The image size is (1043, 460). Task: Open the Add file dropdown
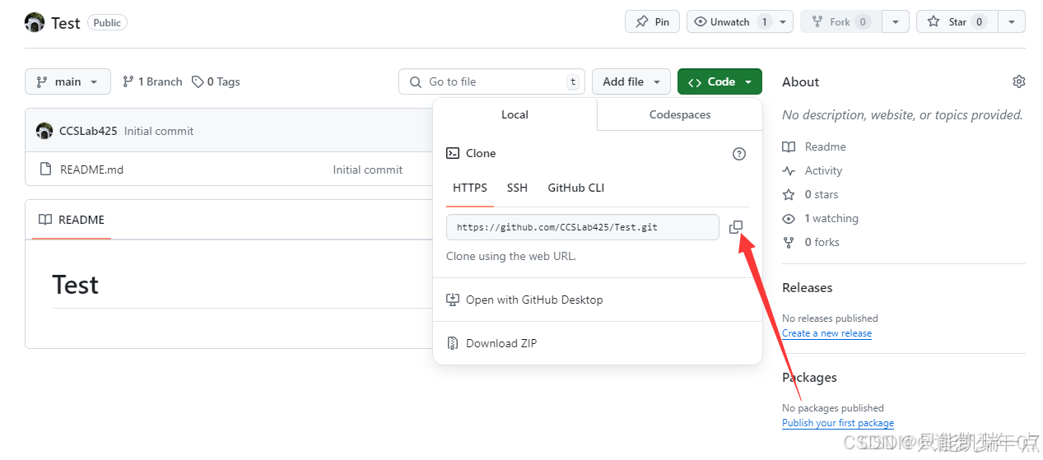[631, 81]
